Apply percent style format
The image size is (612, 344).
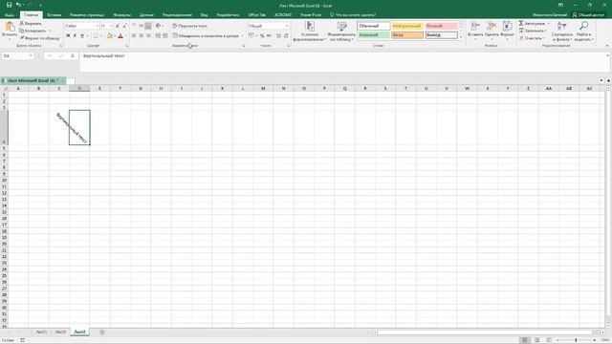click(262, 35)
